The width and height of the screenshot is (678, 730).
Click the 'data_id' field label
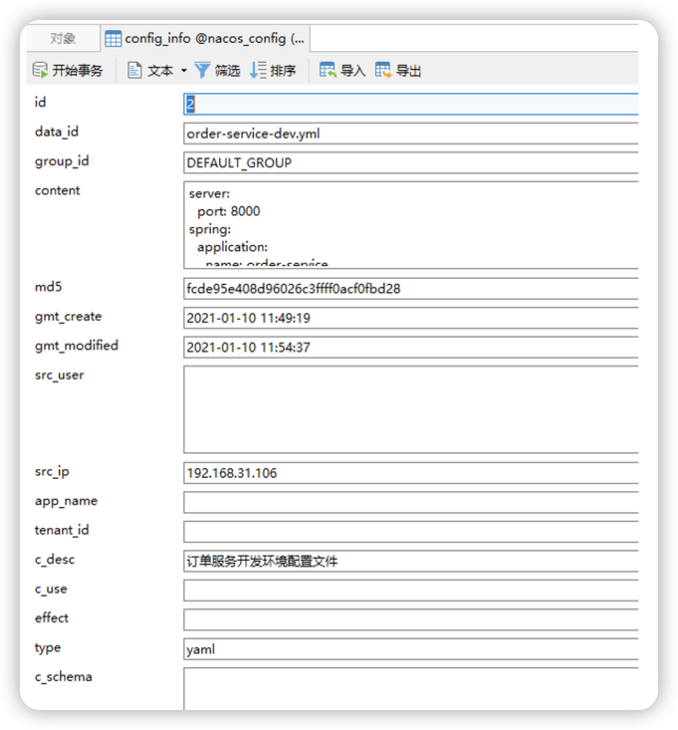pyautogui.click(x=56, y=132)
